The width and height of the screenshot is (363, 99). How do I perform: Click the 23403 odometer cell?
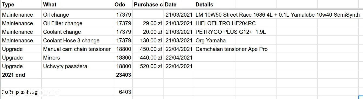coord(123,75)
